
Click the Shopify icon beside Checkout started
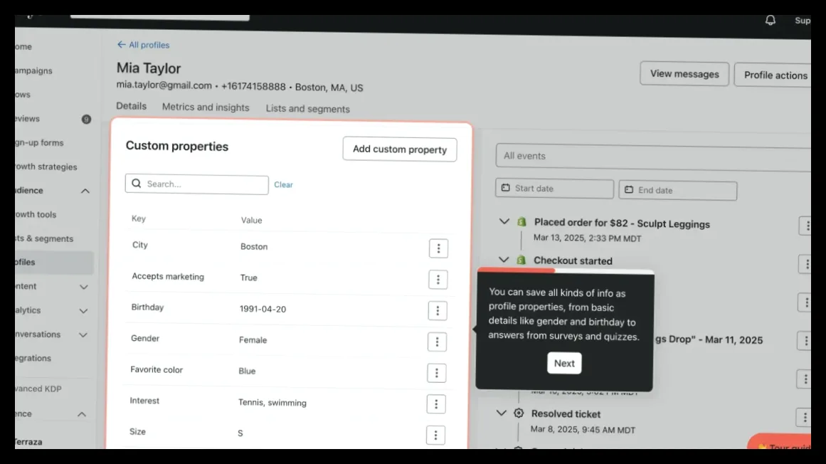[x=521, y=260]
